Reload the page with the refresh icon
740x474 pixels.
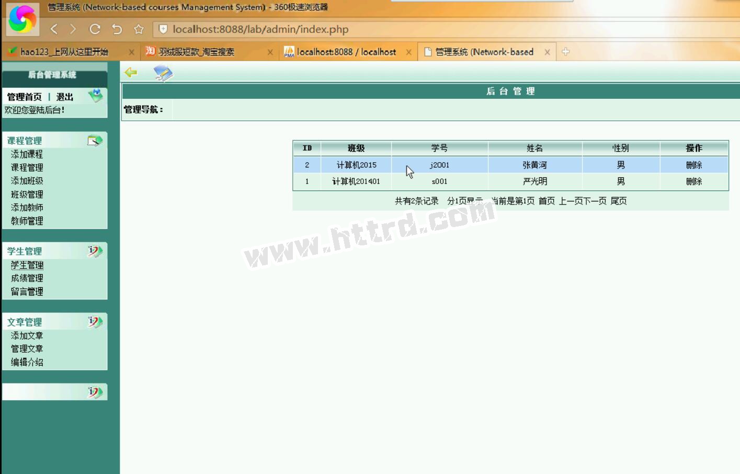[95, 29]
